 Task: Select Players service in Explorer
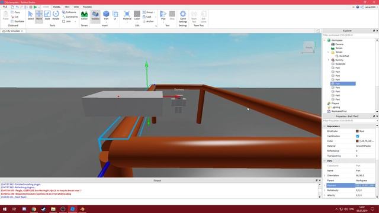click(x=335, y=104)
